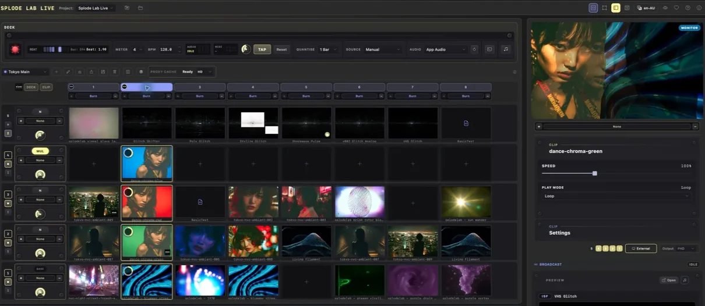
Task: Open the Source Manual dropdown
Action: point(383,49)
